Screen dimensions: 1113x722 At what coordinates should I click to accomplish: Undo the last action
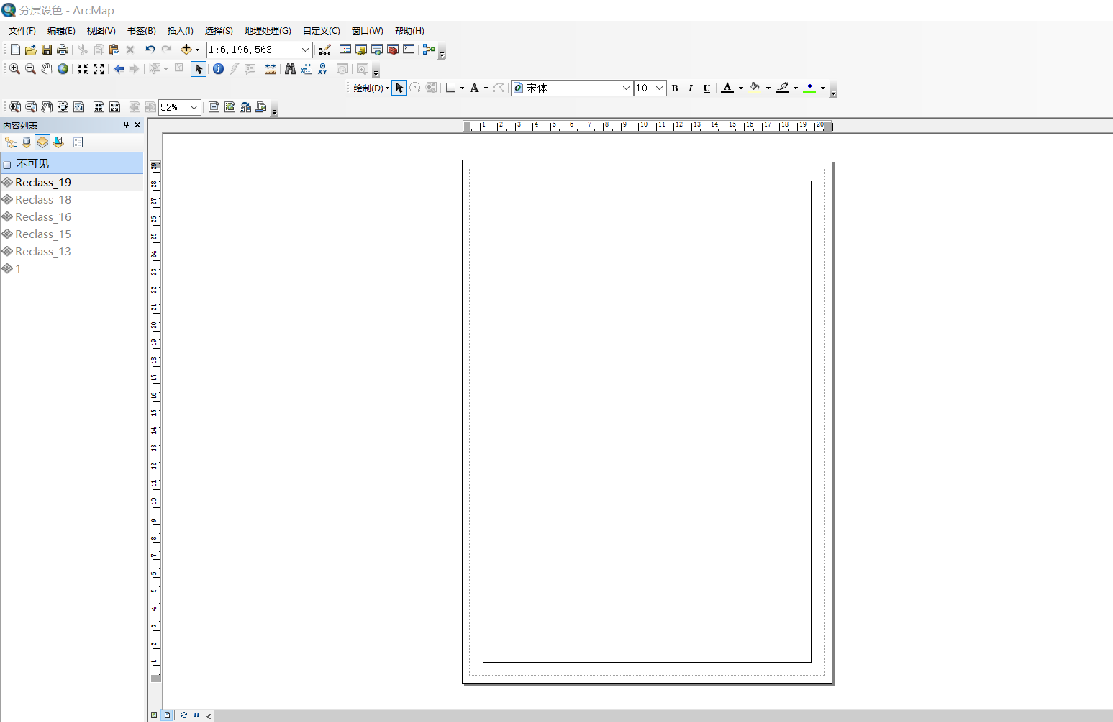[150, 50]
